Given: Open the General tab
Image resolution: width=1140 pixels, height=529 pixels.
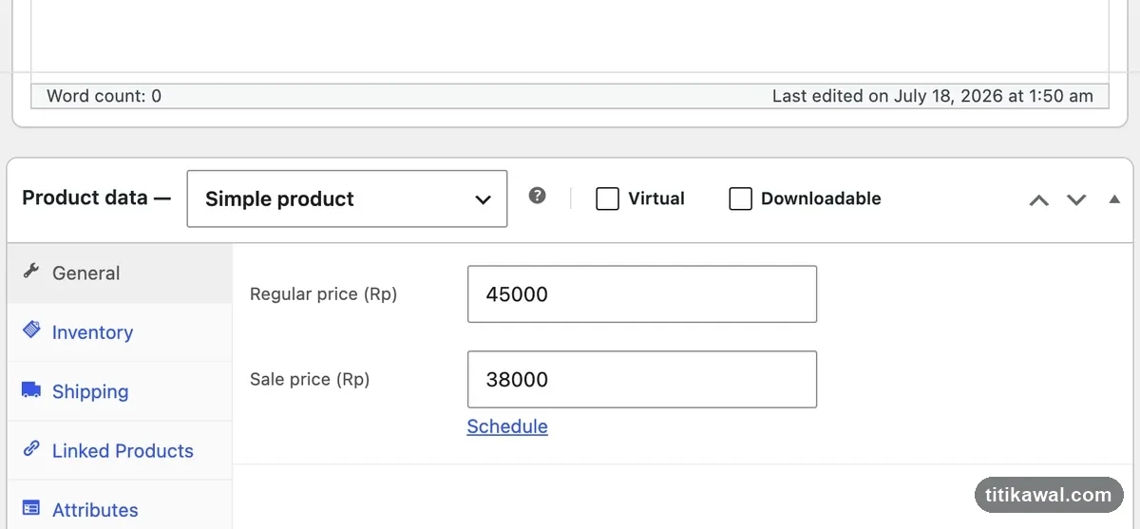Looking at the screenshot, I should (120, 273).
